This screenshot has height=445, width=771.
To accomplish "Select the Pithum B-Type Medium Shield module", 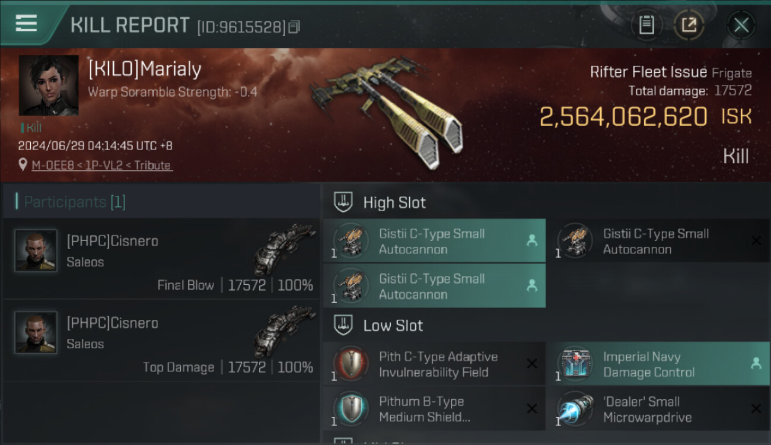I will (x=434, y=409).
